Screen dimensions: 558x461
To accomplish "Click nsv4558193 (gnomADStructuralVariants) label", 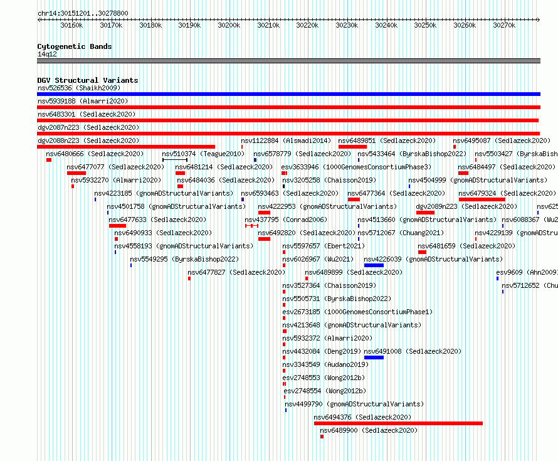I will (184, 246).
